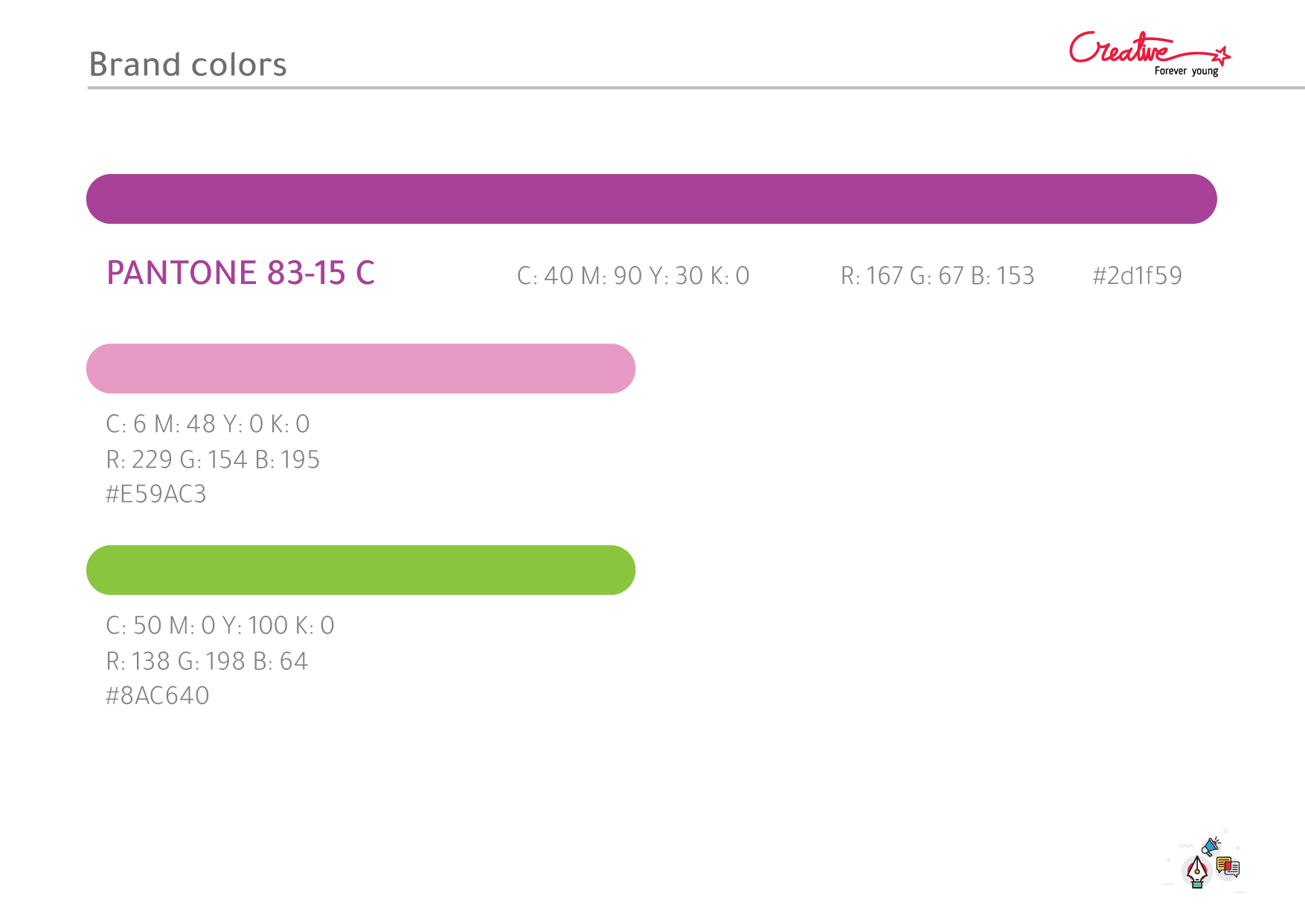Click the megaphone icon
Viewport: 1305px width, 922px height.
(x=1211, y=846)
